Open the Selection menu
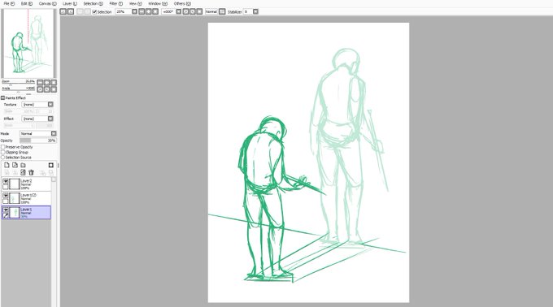Image resolution: width=553 pixels, height=307 pixels. tap(93, 3)
